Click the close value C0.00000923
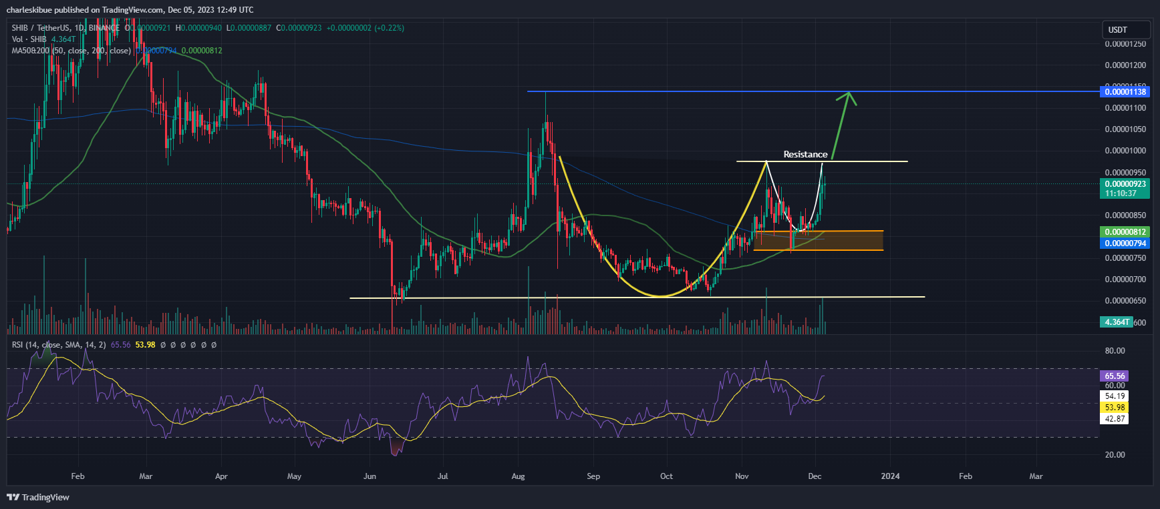Image resolution: width=1160 pixels, height=509 pixels. (x=299, y=28)
